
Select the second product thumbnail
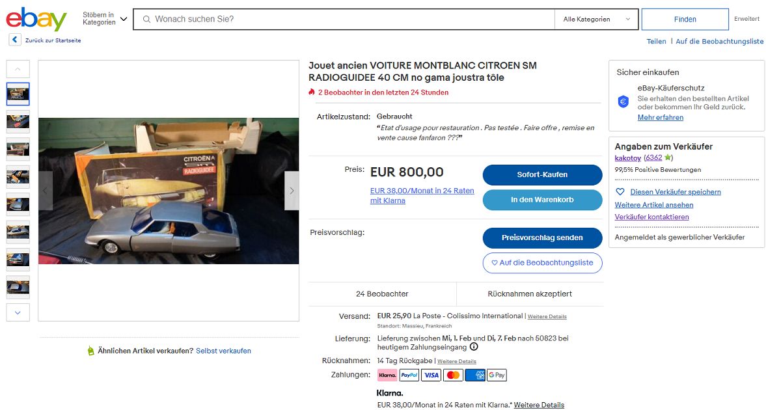(18, 122)
